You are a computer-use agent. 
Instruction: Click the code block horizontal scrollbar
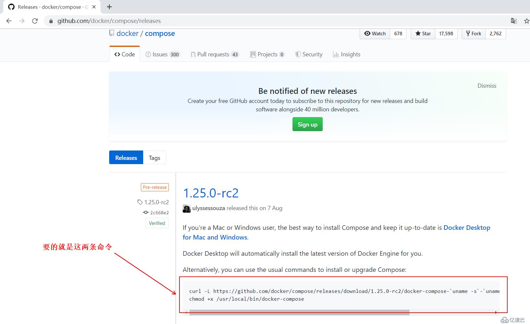click(299, 312)
